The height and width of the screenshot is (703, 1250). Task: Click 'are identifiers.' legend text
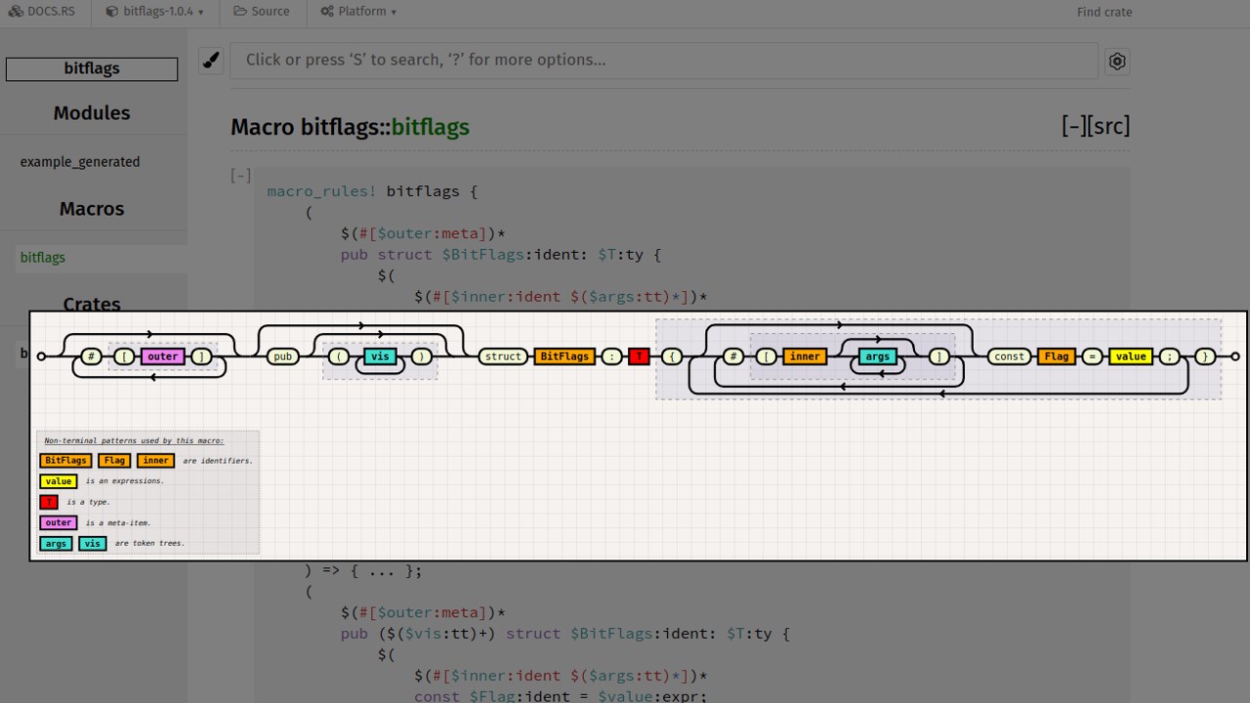[218, 461]
